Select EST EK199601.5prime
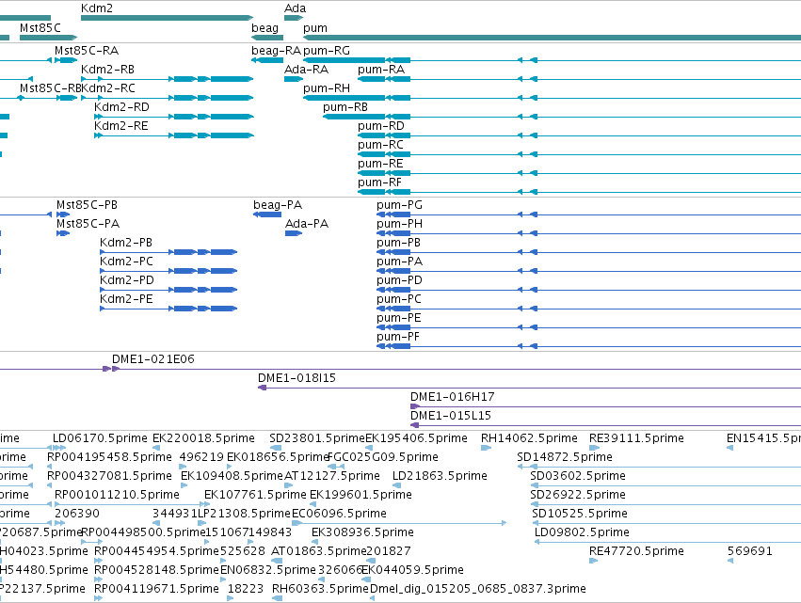The height and width of the screenshot is (603, 801). [x=360, y=495]
